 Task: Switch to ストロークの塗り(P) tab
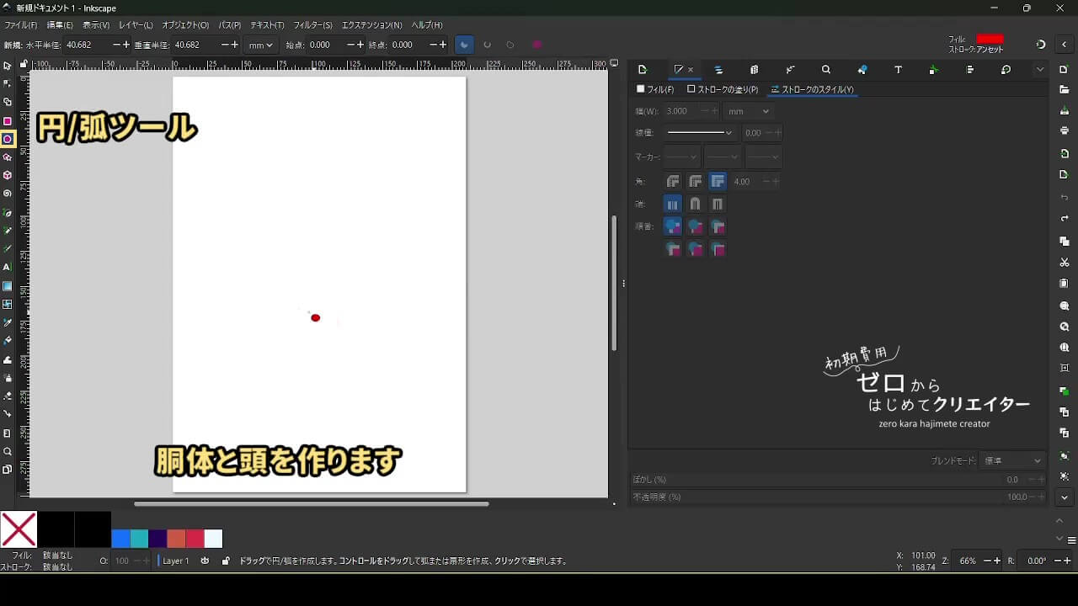point(723,89)
